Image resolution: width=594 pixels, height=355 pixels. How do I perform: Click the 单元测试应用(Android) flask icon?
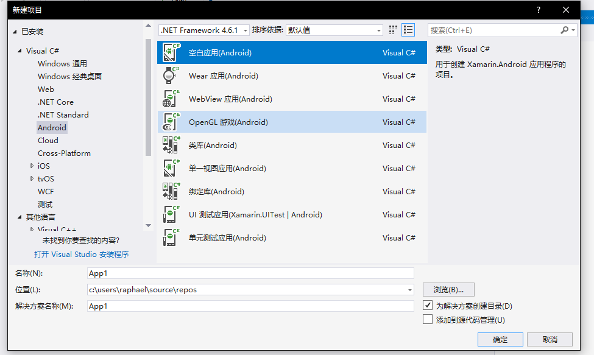[171, 237]
